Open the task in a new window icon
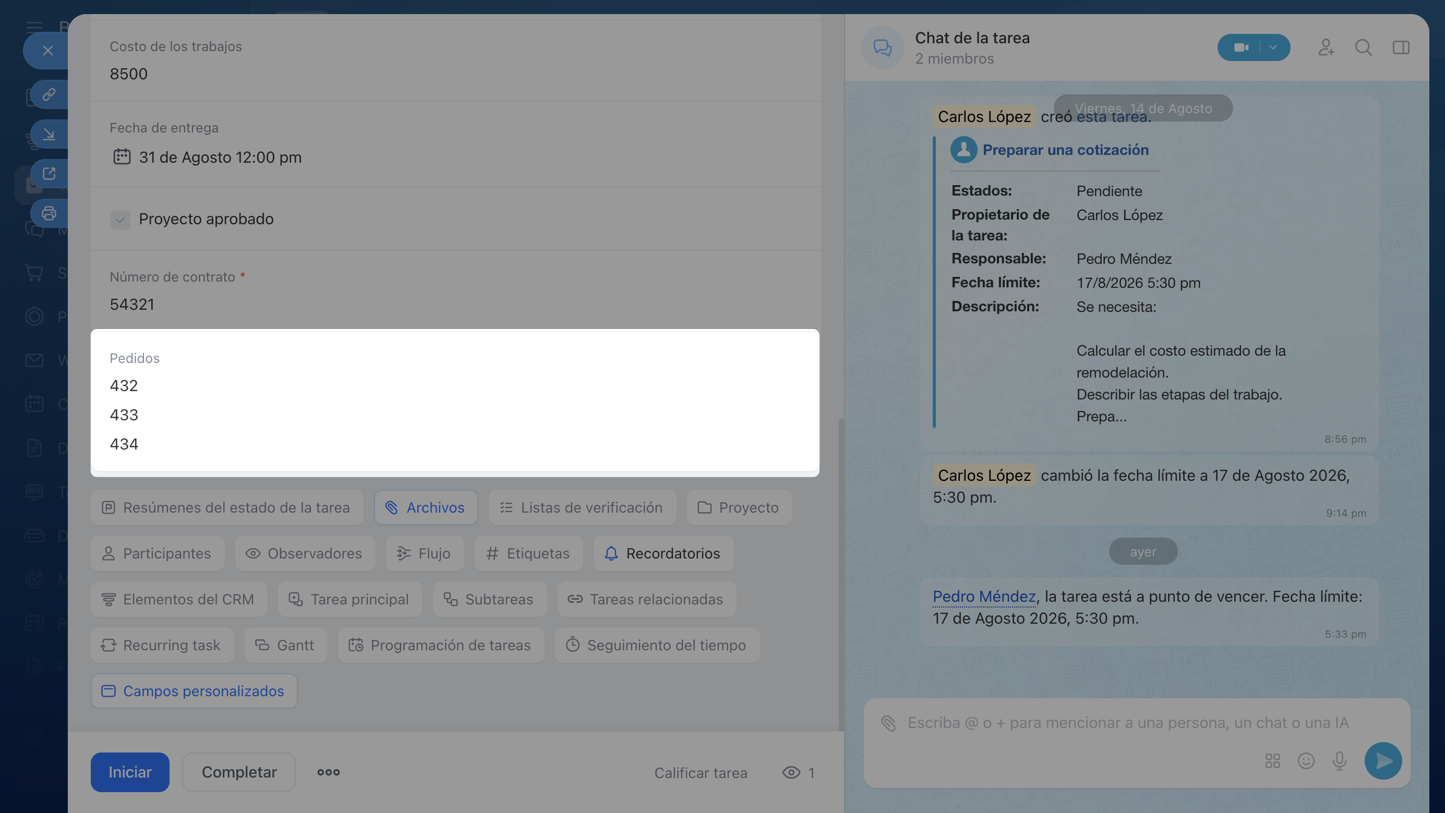The image size is (1445, 813). (49, 173)
